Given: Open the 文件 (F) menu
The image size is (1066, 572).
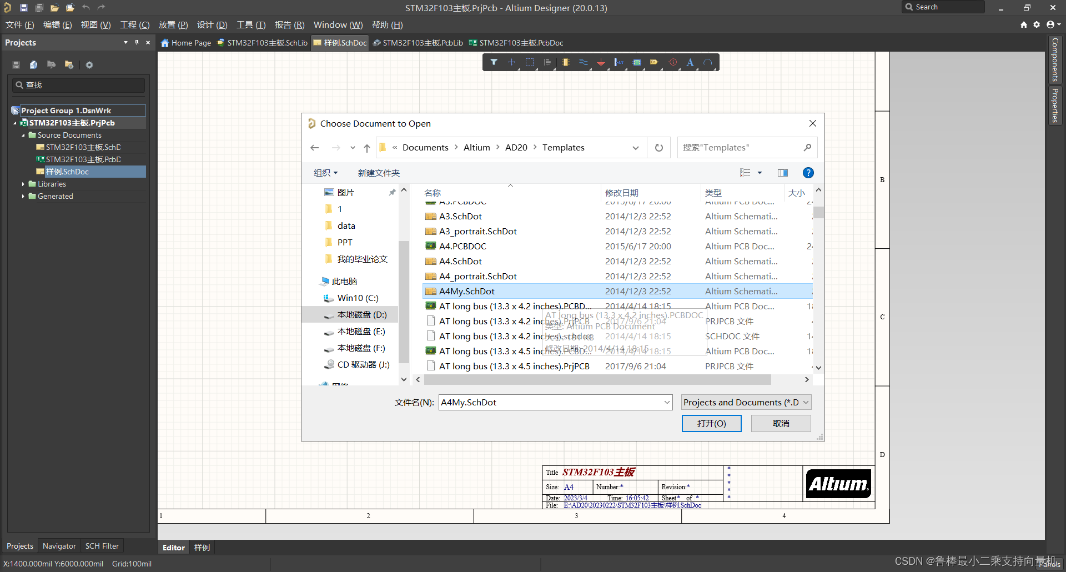Looking at the screenshot, I should 20,25.
